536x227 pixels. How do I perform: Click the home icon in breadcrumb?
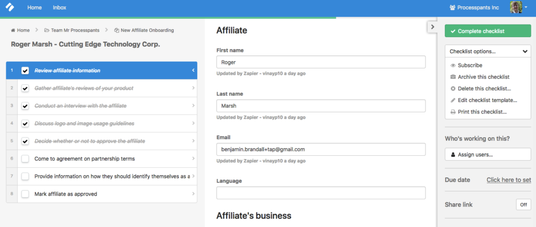pos(13,30)
